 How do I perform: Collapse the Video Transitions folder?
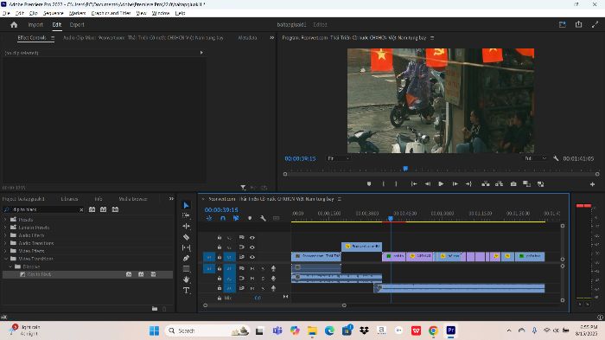pyautogui.click(x=5, y=259)
